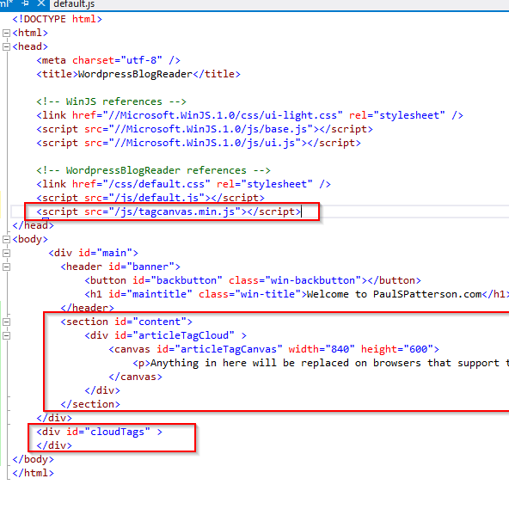The image size is (509, 509).
Task: Switch to the default.js tab
Action: 74,4
